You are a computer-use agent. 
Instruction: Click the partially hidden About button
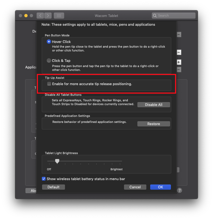click(x=31, y=191)
